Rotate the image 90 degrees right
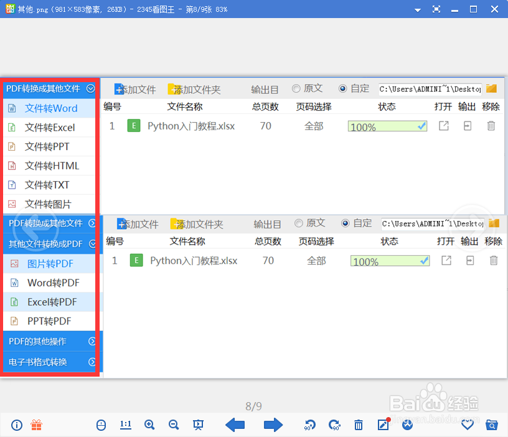Screen dimensions: 508x437 tap(334, 425)
